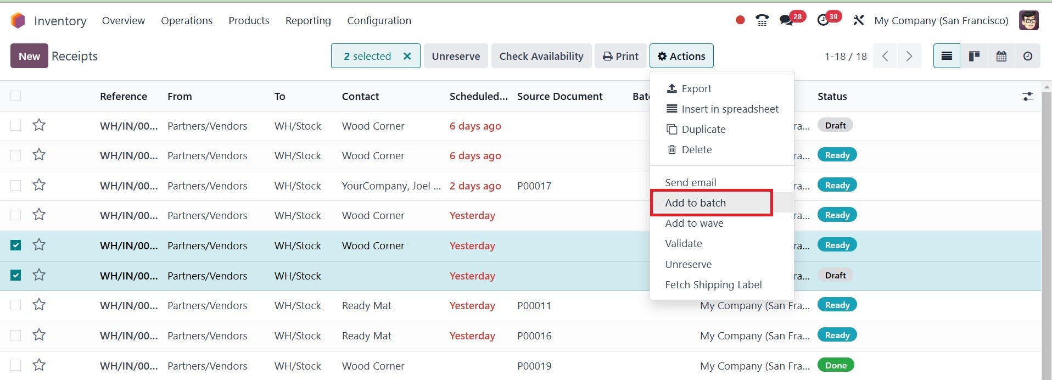Open optional columns adjust dropdown

1027,97
